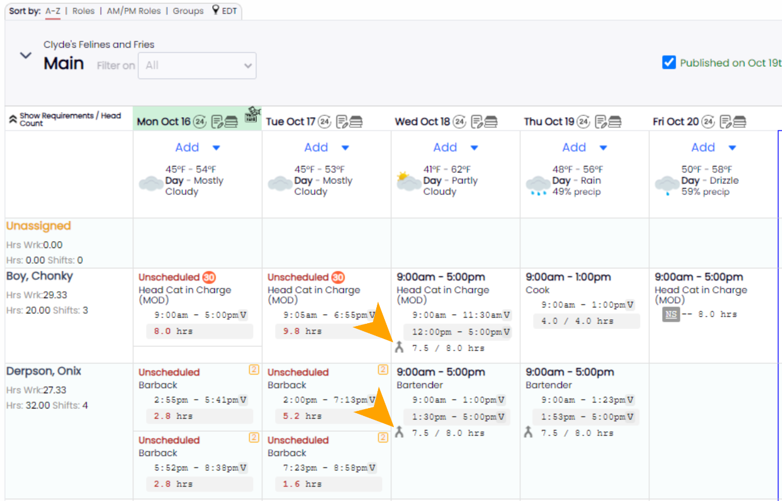Click the 2:00pm - 7:13pm Barback punch
782x502 pixels.
[x=325, y=400]
